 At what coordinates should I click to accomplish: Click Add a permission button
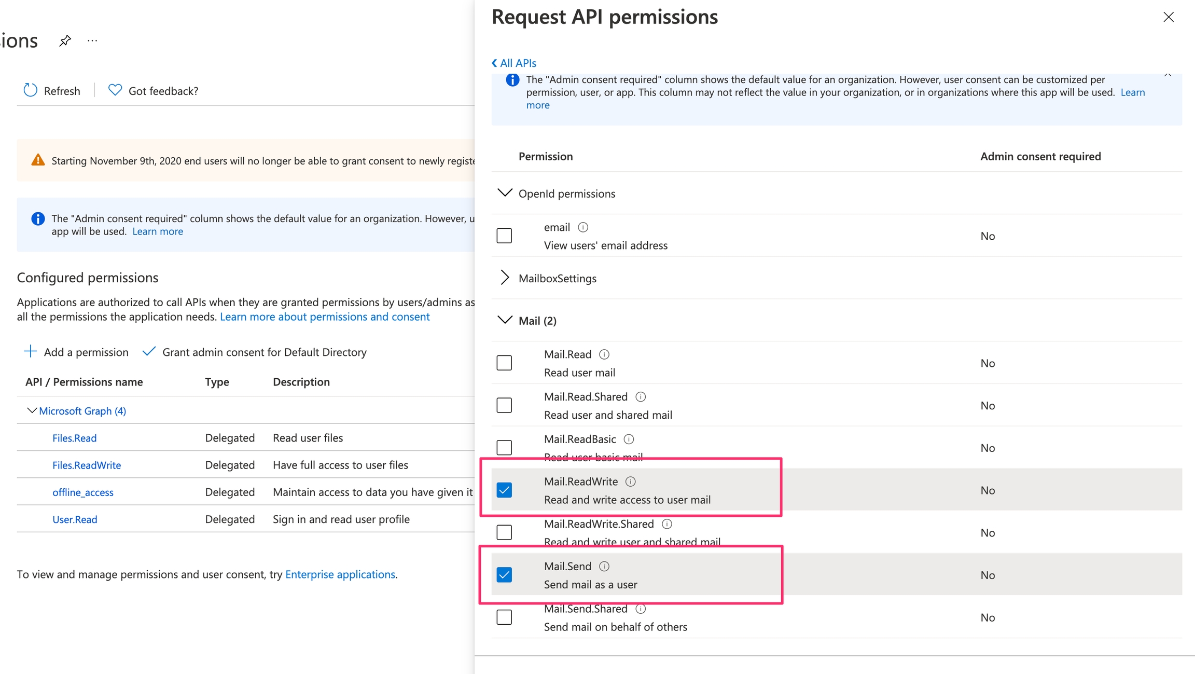pyautogui.click(x=76, y=352)
